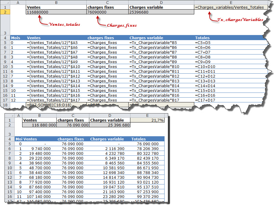274x212 pixels.
Task: Select column B header in the formula sheet
Action: (x=56, y=3)
